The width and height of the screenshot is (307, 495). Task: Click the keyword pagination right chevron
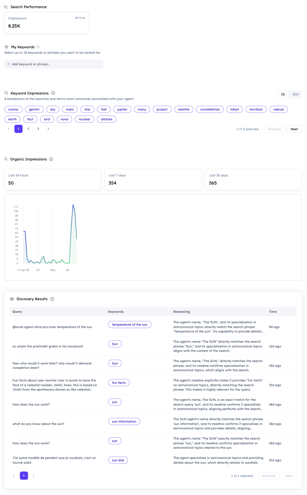(x=48, y=129)
